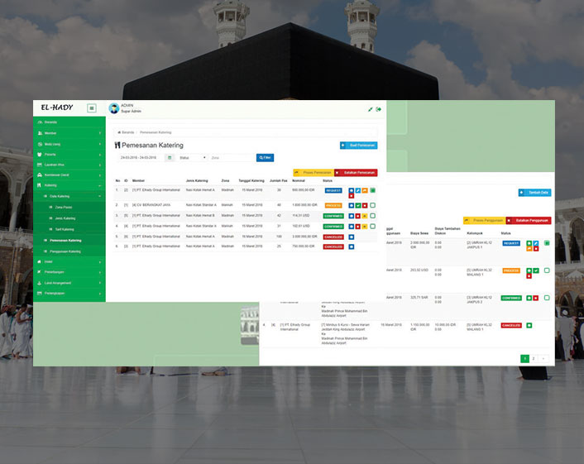Expand the Member sidebar menu
The height and width of the screenshot is (464, 584).
click(x=69, y=132)
